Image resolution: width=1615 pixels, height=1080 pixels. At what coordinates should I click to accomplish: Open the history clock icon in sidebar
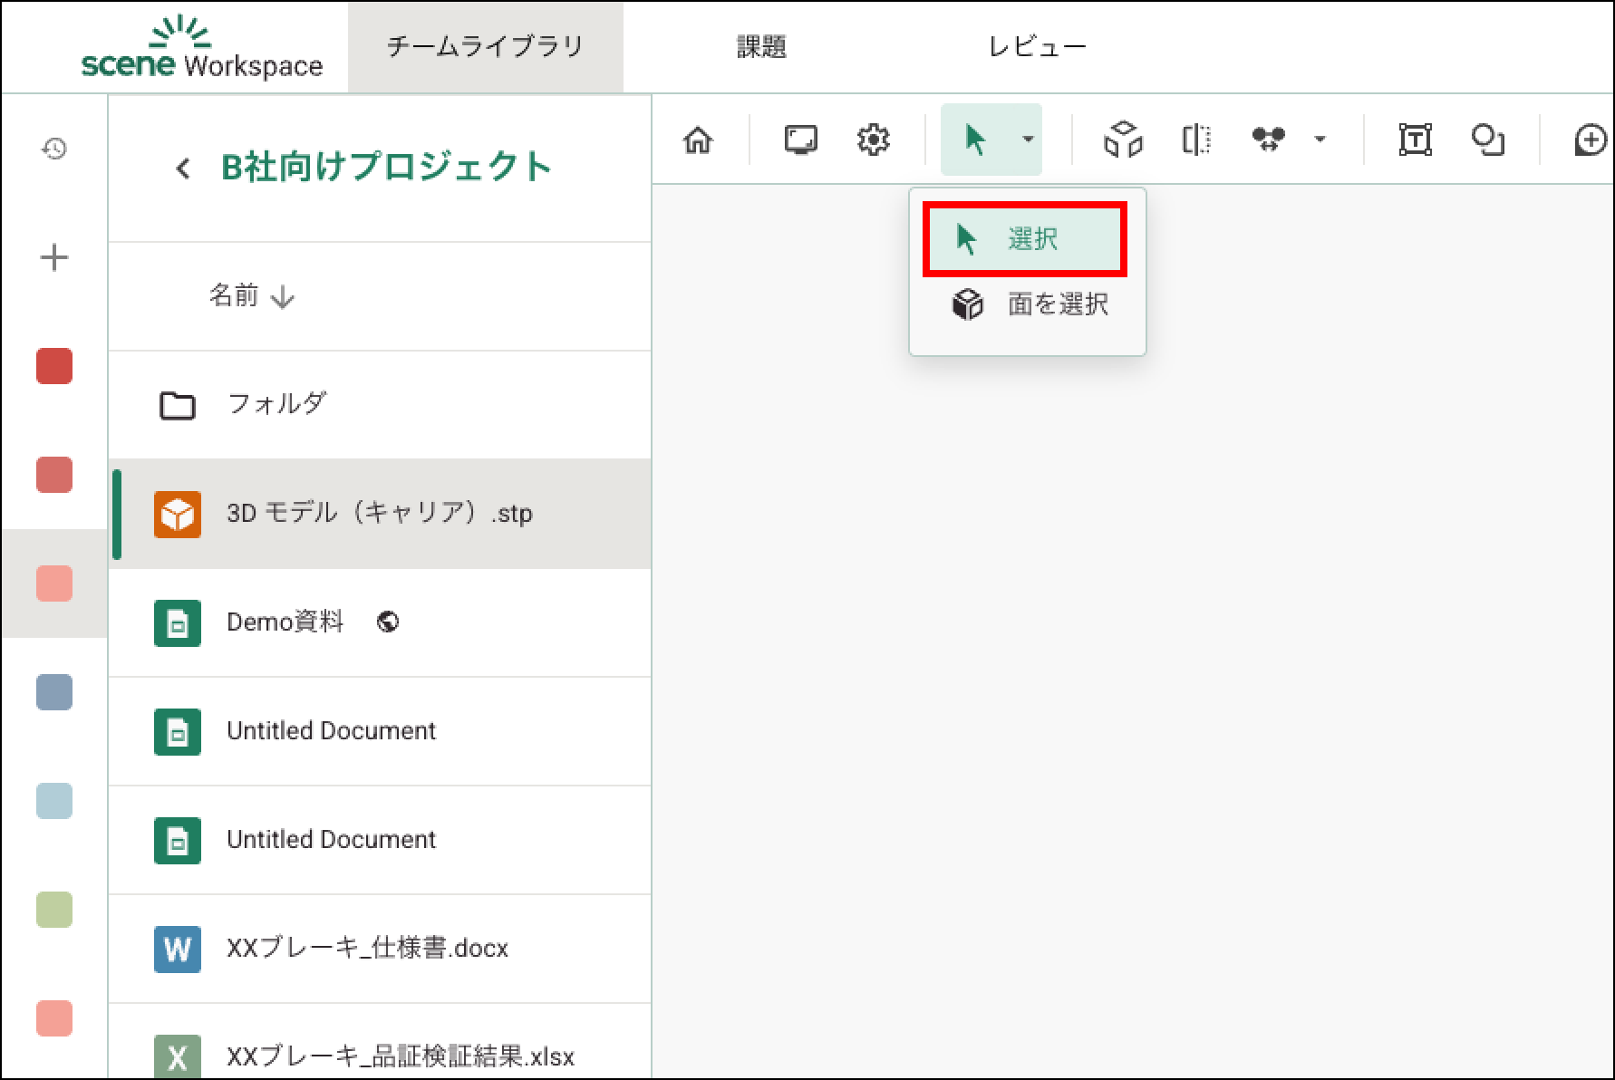coord(54,149)
